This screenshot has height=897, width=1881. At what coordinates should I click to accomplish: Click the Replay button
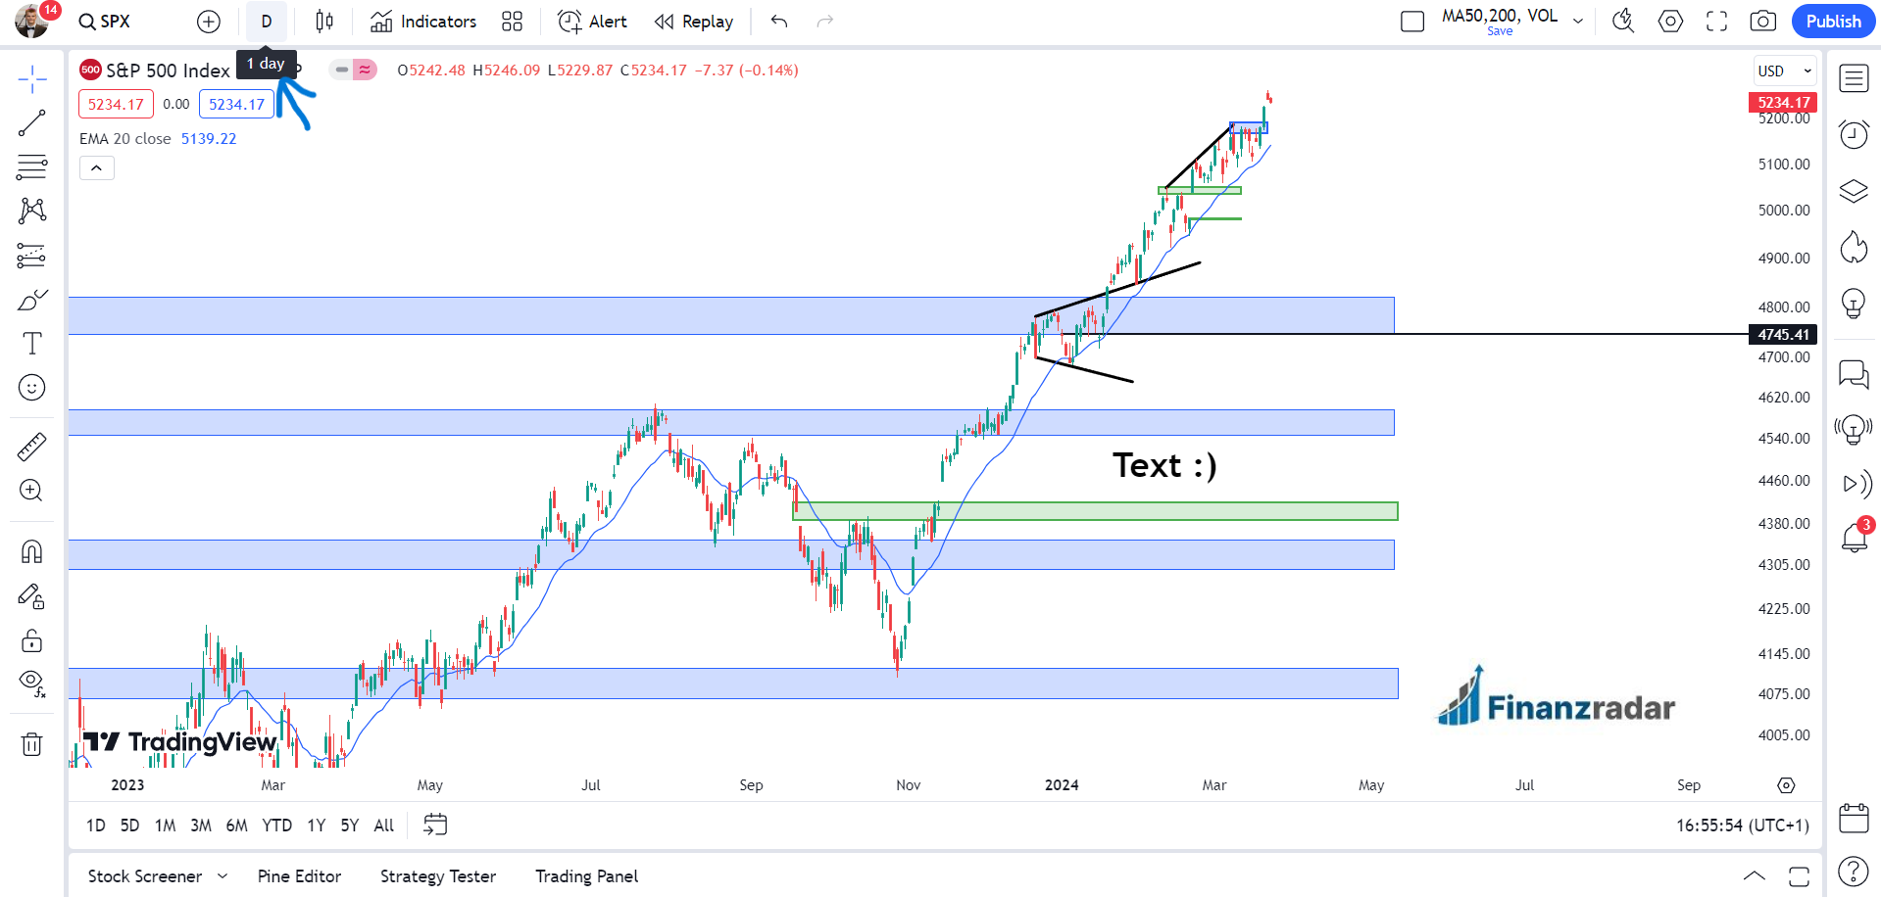click(694, 22)
